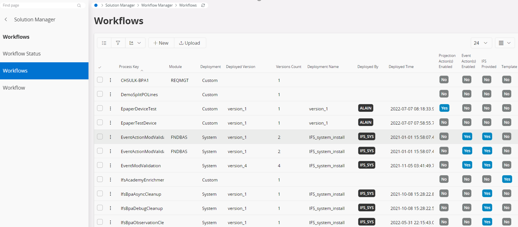The height and width of the screenshot is (227, 518).
Task: Click the home dot icon in breadcrumb
Action: click(96, 5)
